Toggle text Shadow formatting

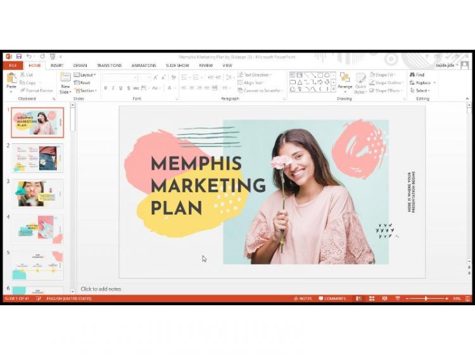129,88
